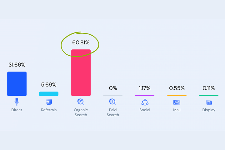Viewport: 225px width, 150px height.
Task: Click the Display ad window icon
Action: coord(209,102)
